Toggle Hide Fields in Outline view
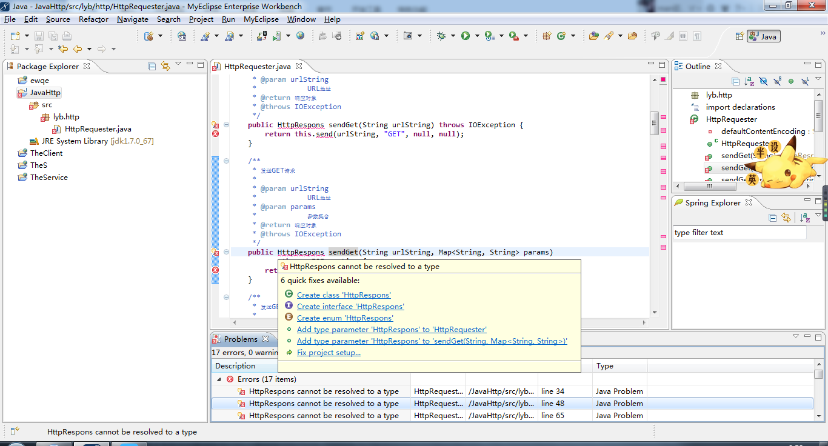Screen dimensions: 828x446 [764, 81]
